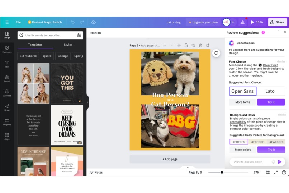Add a new page icon above canvas

(208, 45)
